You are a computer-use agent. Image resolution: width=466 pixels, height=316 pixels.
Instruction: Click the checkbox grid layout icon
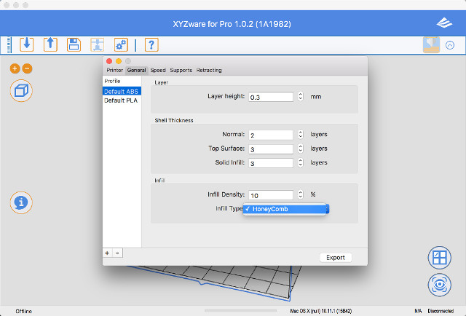click(x=440, y=258)
